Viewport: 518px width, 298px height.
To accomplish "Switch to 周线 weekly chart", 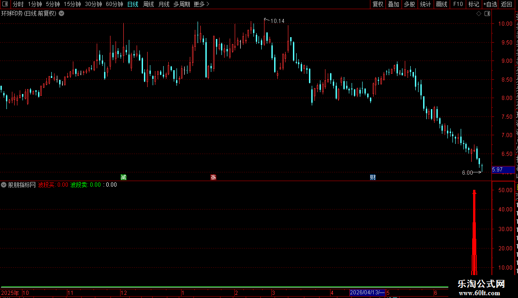I will click(x=149, y=4).
